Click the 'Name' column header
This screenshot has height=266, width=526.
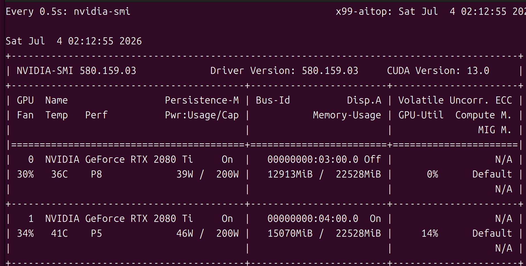(56, 100)
